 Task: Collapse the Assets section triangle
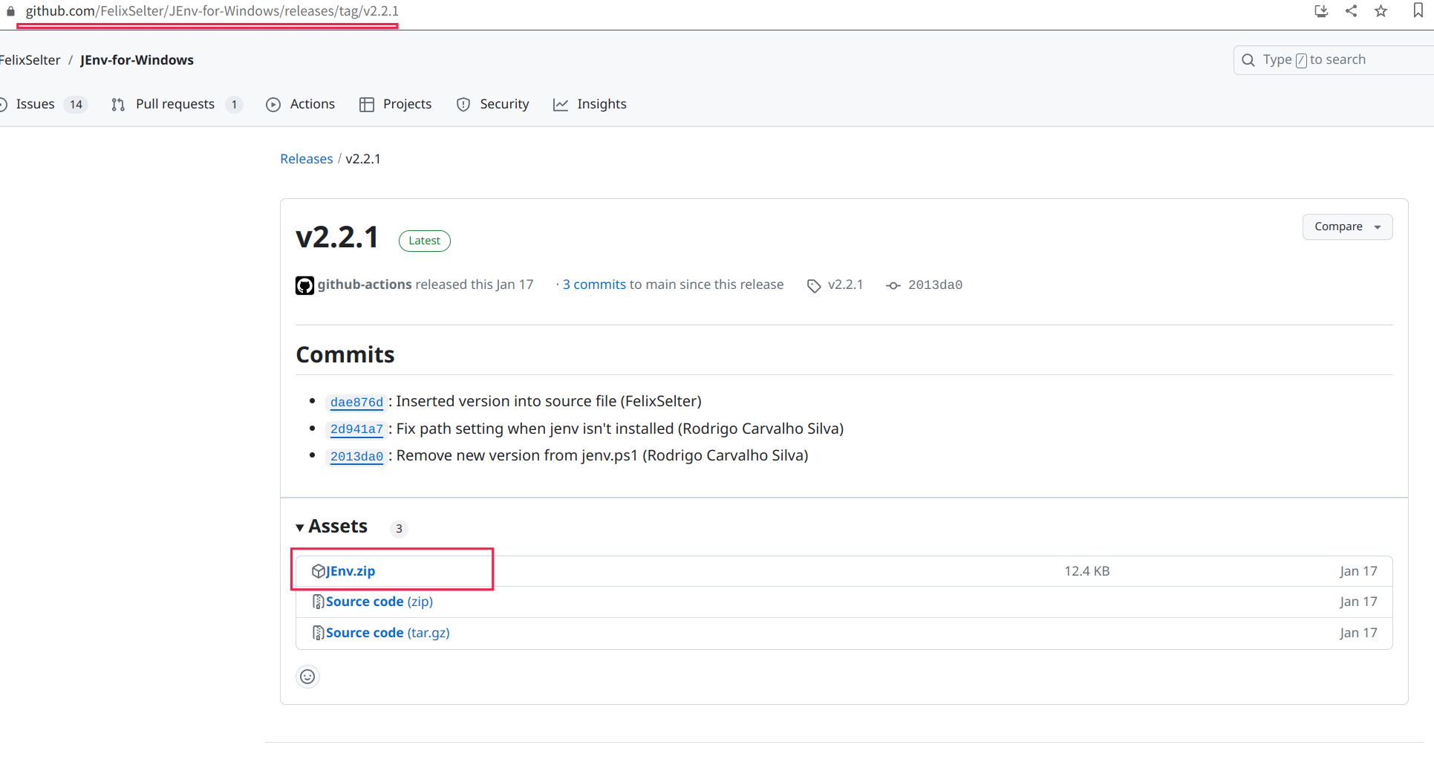pos(300,527)
